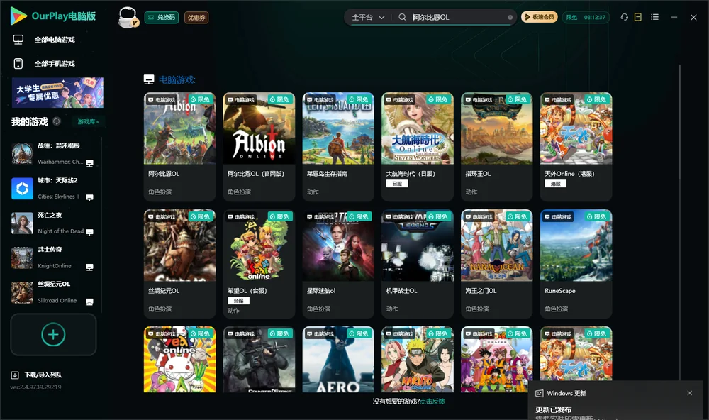Click the 下载/导入队列 download icon
709x420 pixels.
[15, 375]
